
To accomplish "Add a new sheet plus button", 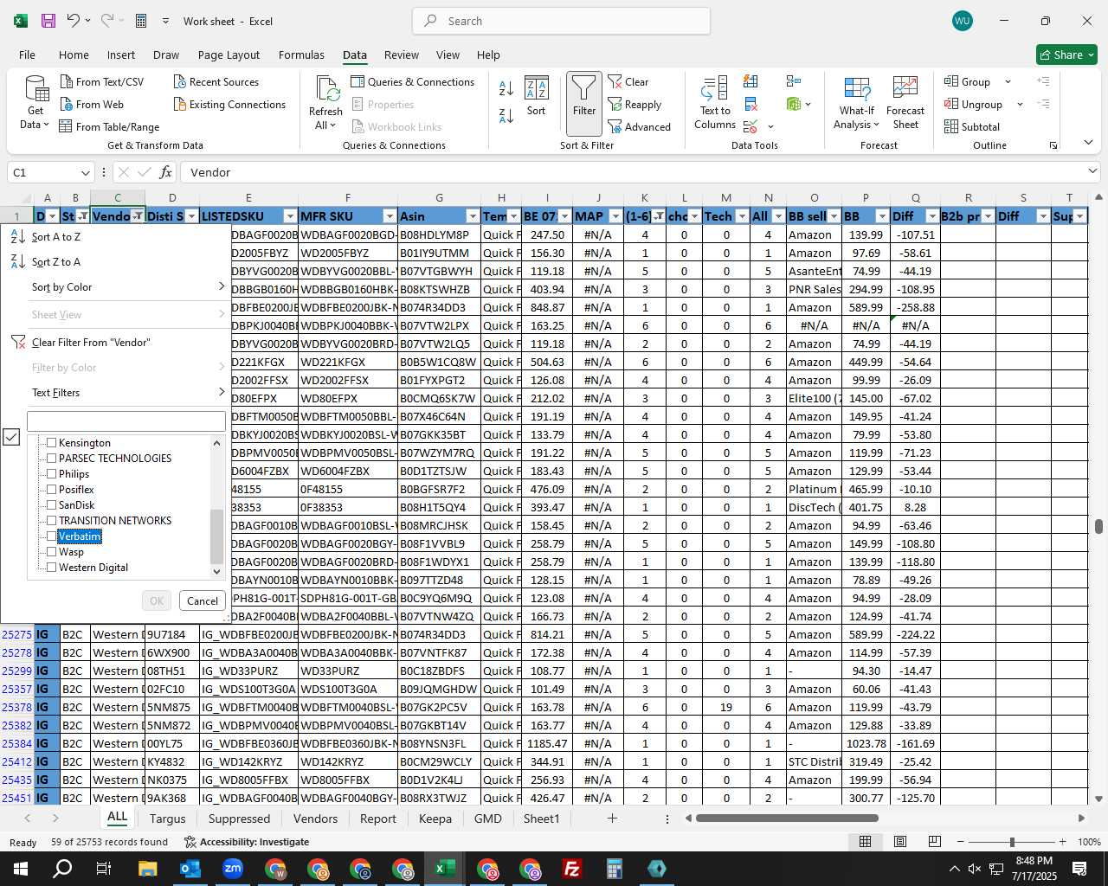I will click(x=612, y=819).
